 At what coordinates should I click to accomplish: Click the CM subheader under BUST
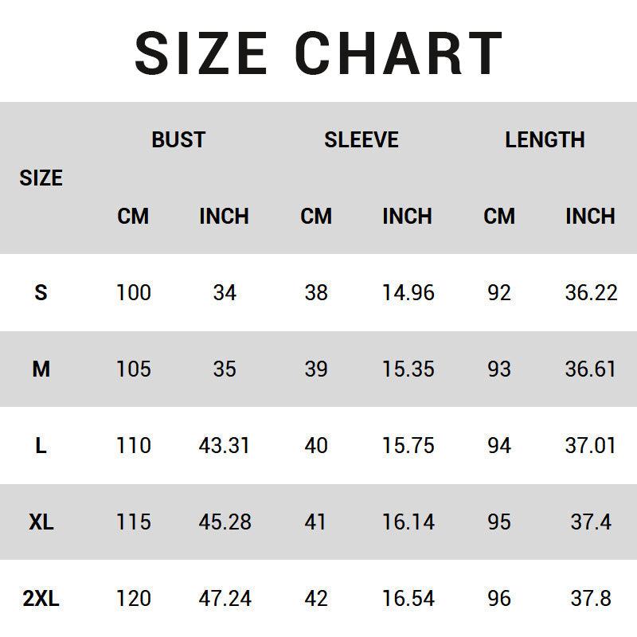tap(133, 217)
